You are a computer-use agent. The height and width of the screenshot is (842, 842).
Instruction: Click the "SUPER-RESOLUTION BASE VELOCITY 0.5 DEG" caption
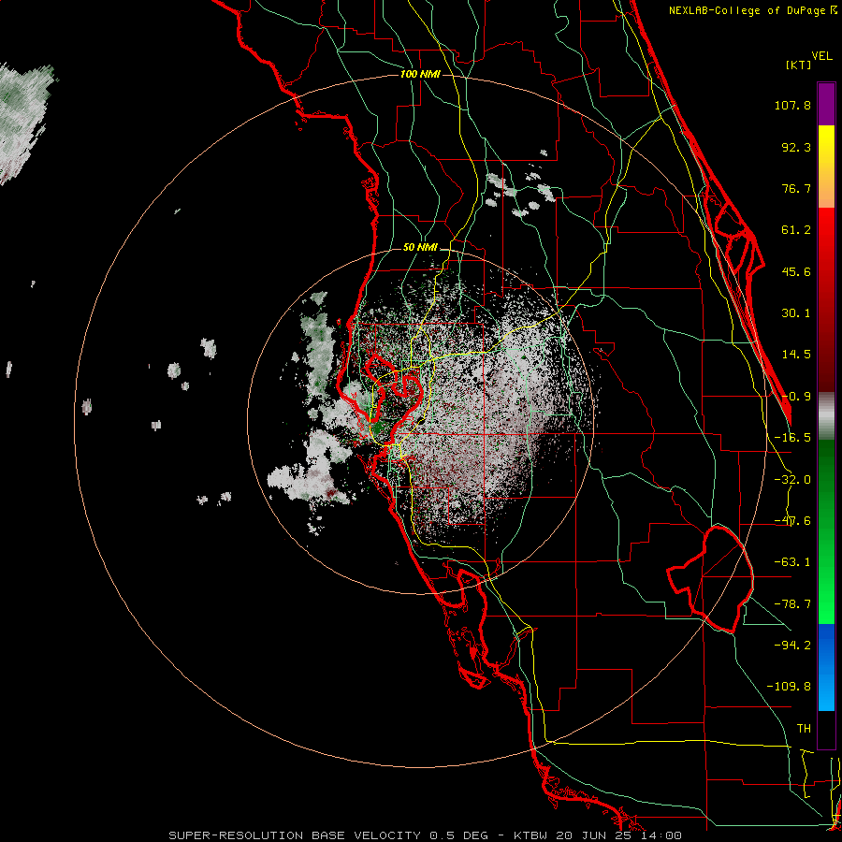click(328, 835)
